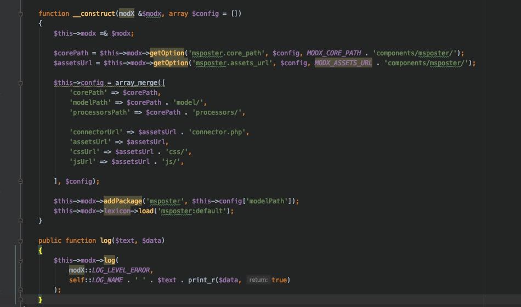521x307 pixels.
Task: Click the 'print_r' function call
Action: point(201,280)
